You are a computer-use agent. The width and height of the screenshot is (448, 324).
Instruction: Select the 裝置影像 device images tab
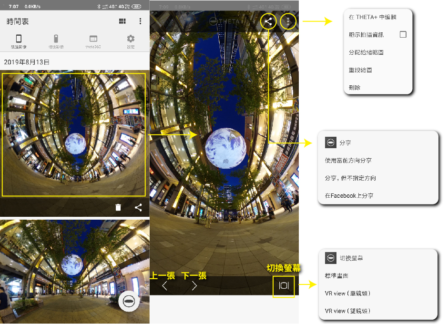(19, 41)
